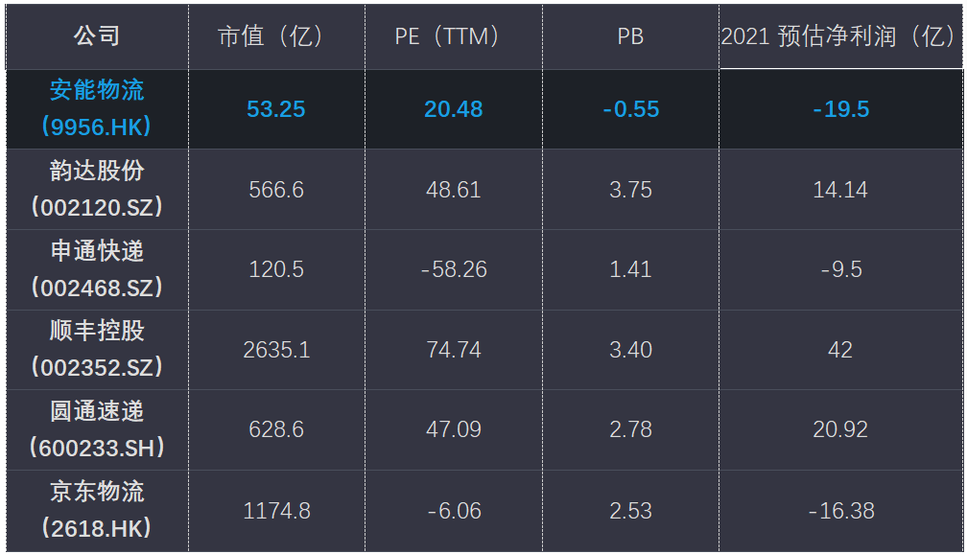967x554 pixels.
Task: Click 安能物流 estimated net profit -19.5
Action: (840, 109)
